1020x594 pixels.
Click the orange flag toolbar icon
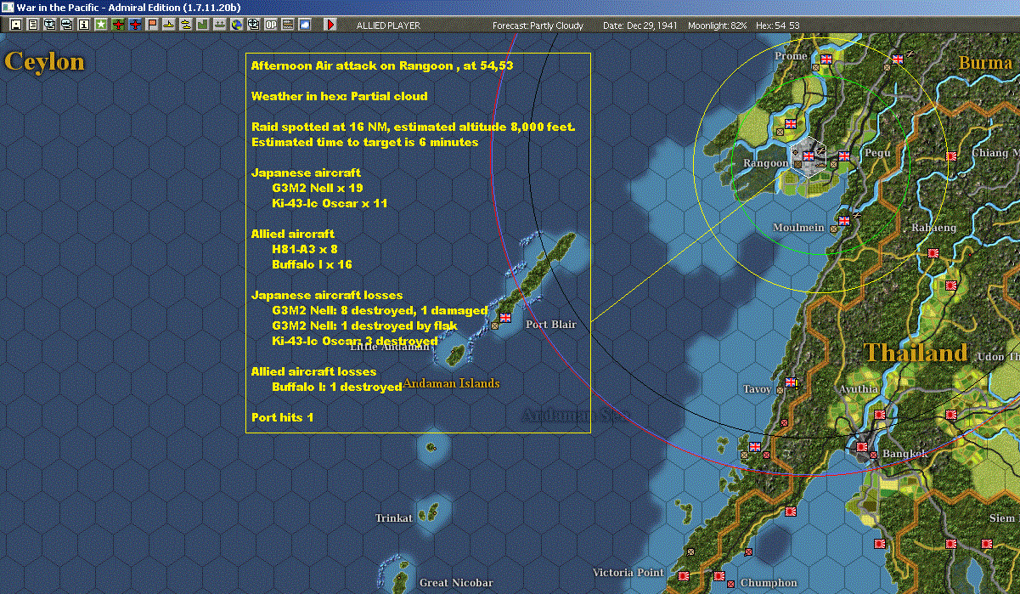152,25
